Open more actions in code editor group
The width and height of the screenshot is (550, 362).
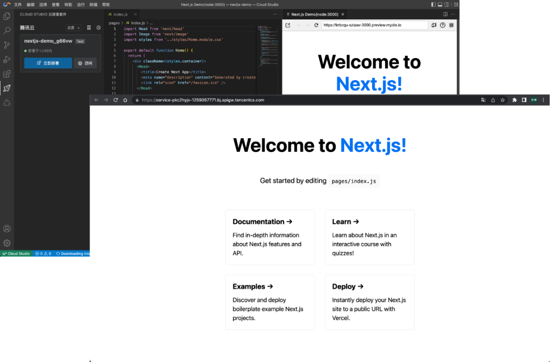(275, 14)
